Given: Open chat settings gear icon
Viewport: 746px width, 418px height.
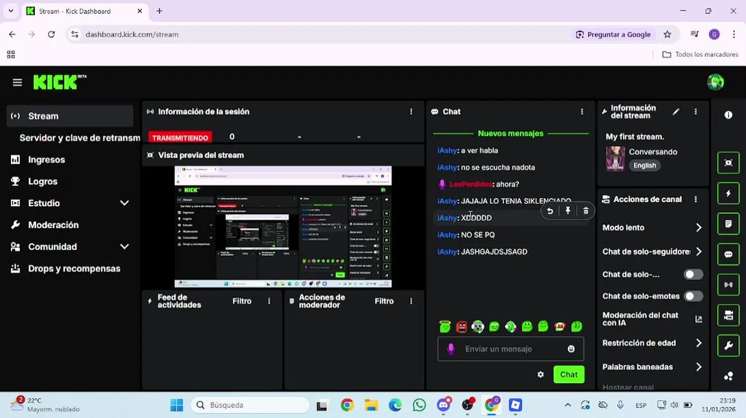Looking at the screenshot, I should coord(540,374).
